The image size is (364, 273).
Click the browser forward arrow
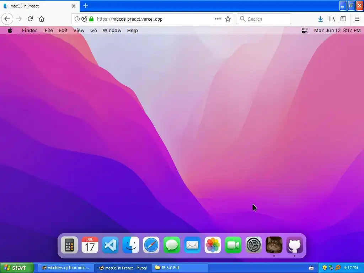(19, 19)
